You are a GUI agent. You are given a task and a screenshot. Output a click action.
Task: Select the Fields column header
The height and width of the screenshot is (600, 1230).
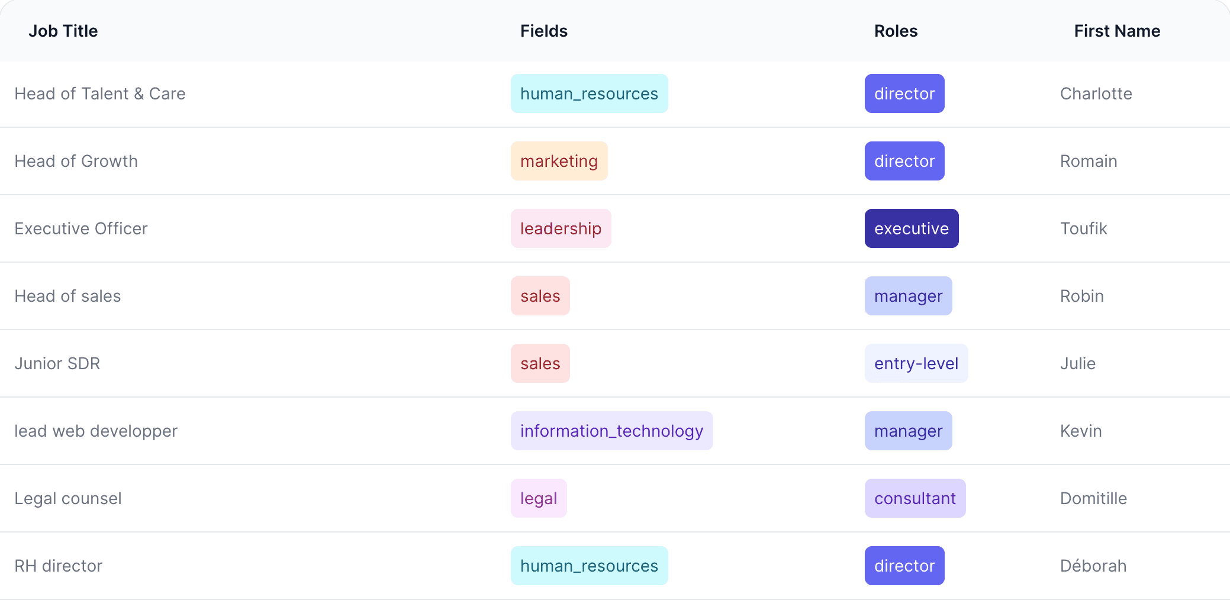[543, 31]
